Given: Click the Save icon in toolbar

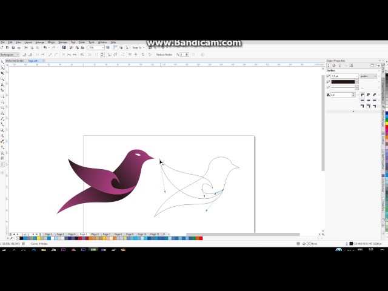Looking at the screenshot, I should coord(13,47).
